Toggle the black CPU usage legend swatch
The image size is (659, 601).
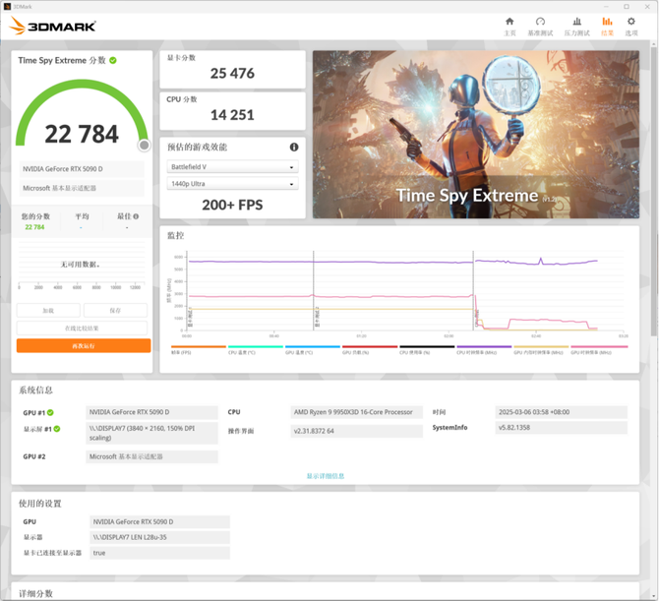point(427,346)
